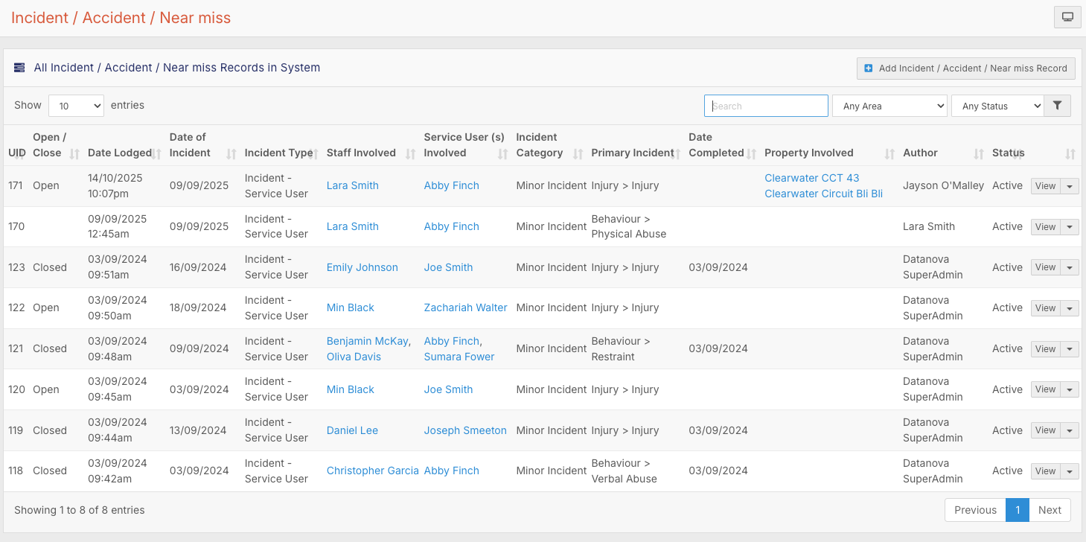Open Benjamin McKay staff link
The image size is (1086, 542).
point(368,341)
